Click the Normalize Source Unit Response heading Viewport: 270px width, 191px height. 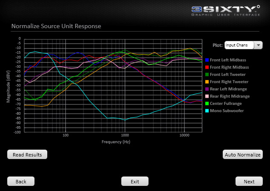pyautogui.click(x=56, y=26)
